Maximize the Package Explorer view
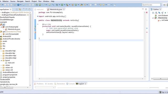 click(x=29, y=9)
